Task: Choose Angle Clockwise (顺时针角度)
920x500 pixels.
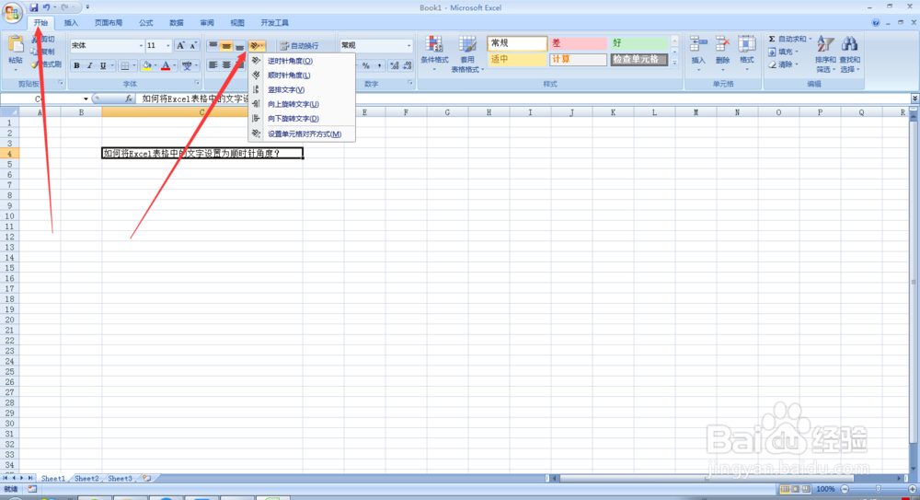Action: 302,76
